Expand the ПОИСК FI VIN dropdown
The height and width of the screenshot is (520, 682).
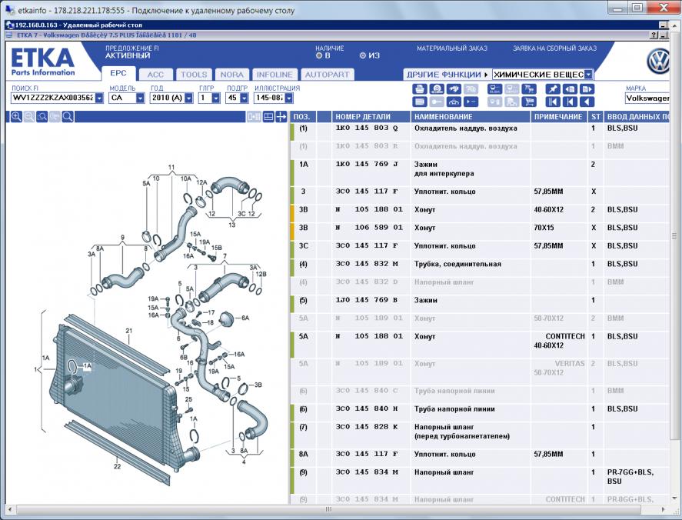[99, 98]
